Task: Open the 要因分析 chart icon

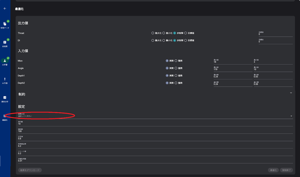Action: pos(5,97)
